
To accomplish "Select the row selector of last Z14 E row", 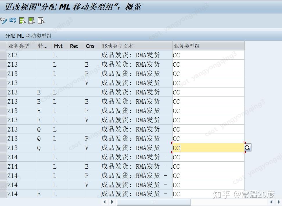I will tap(3, 194).
